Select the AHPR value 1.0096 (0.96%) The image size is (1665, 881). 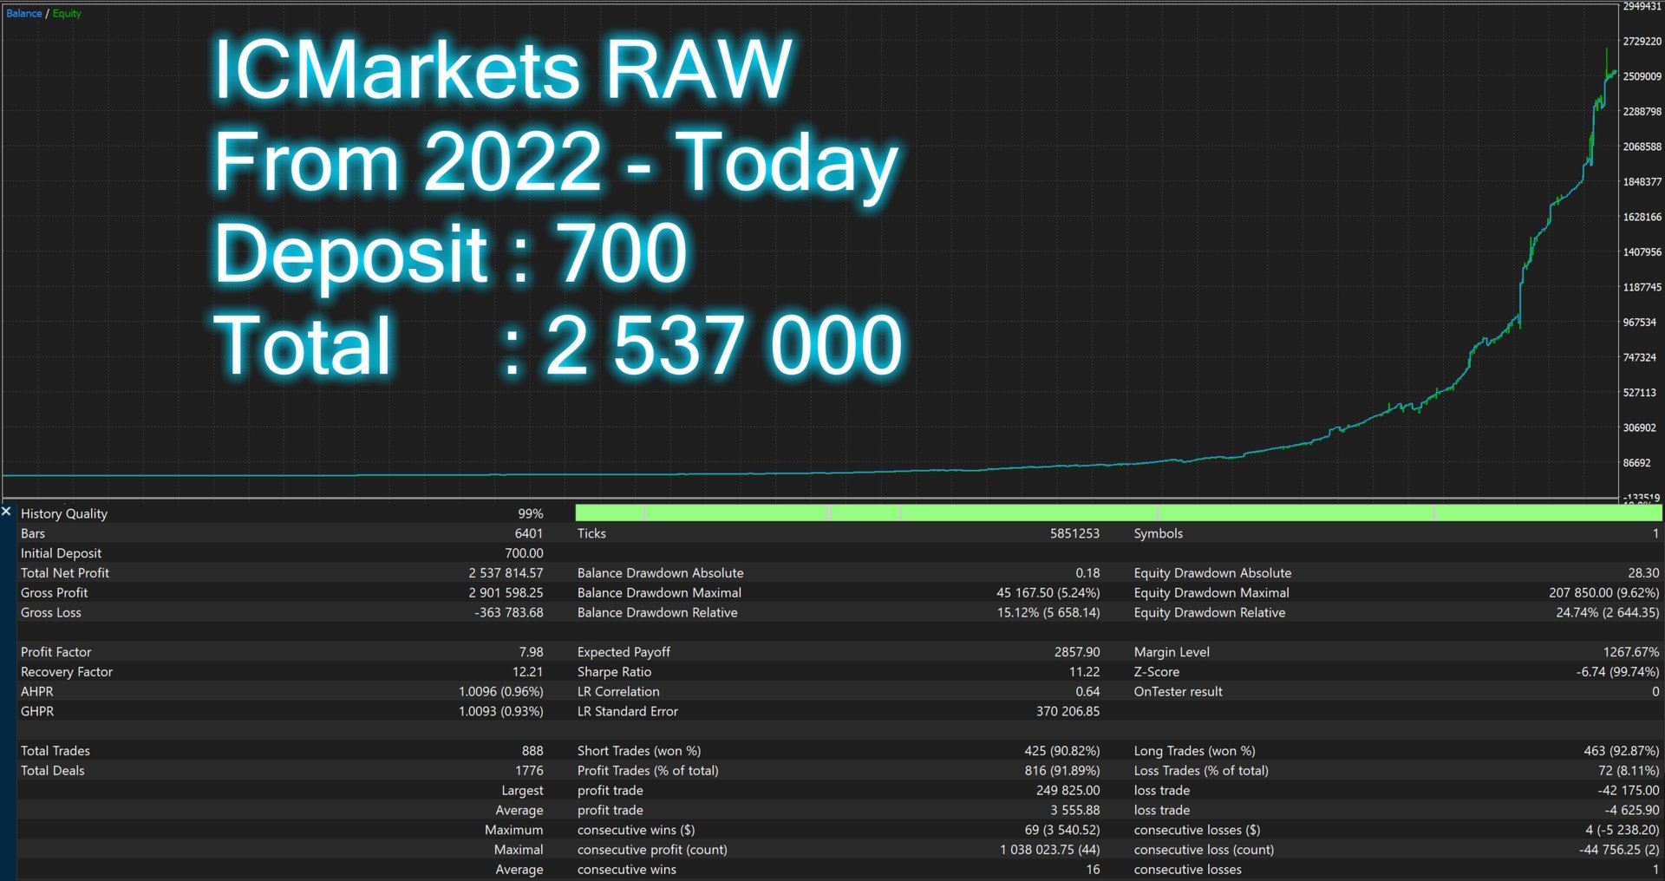(x=501, y=692)
